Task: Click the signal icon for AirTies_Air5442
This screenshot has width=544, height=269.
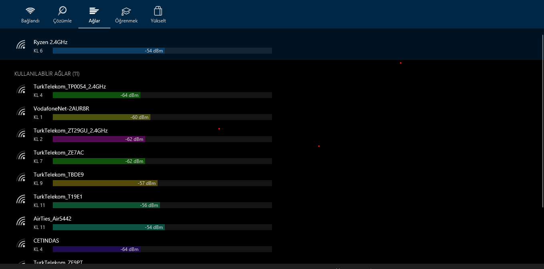Action: (x=21, y=221)
